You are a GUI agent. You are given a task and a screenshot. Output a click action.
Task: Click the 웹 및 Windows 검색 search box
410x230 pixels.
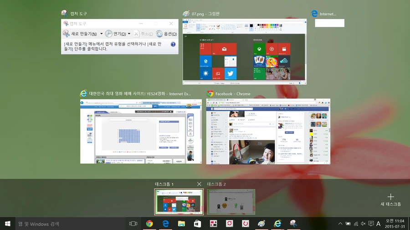[70, 224]
